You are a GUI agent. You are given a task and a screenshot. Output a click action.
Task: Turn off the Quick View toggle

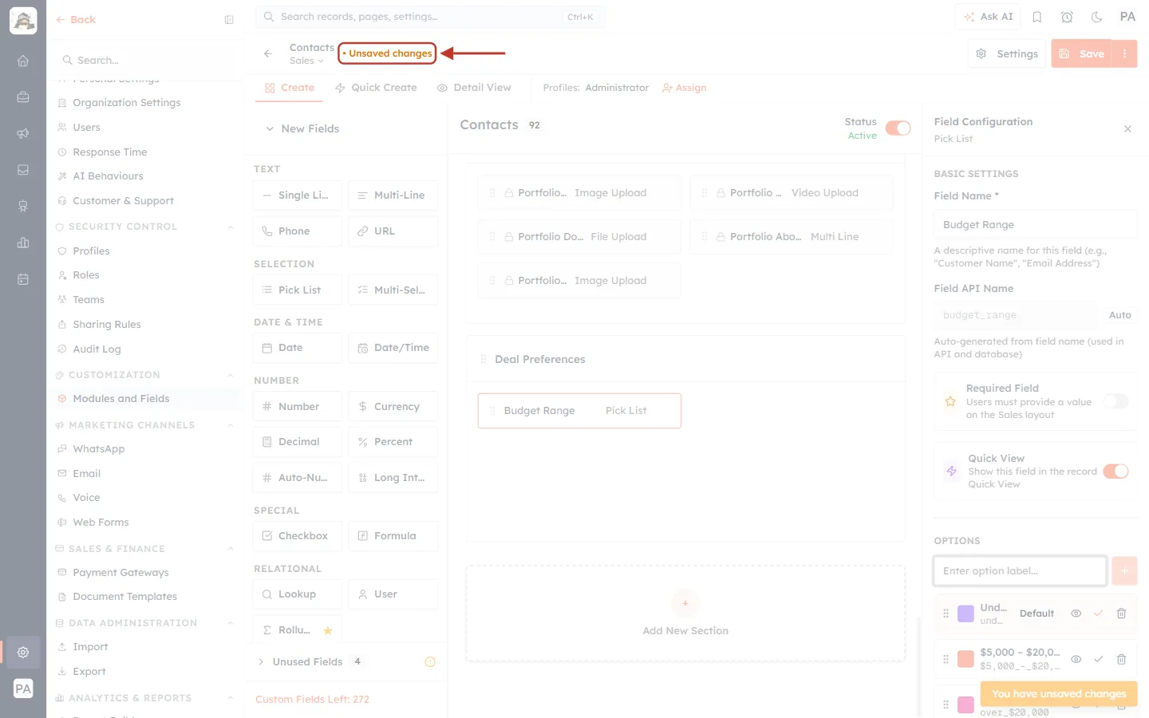1116,471
